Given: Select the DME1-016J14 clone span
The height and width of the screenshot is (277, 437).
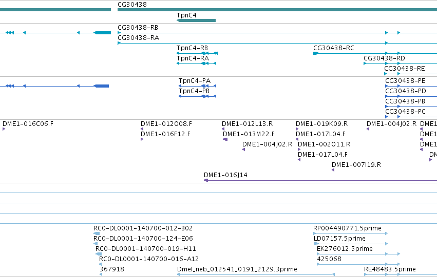Looking at the screenshot, I should (320, 180).
